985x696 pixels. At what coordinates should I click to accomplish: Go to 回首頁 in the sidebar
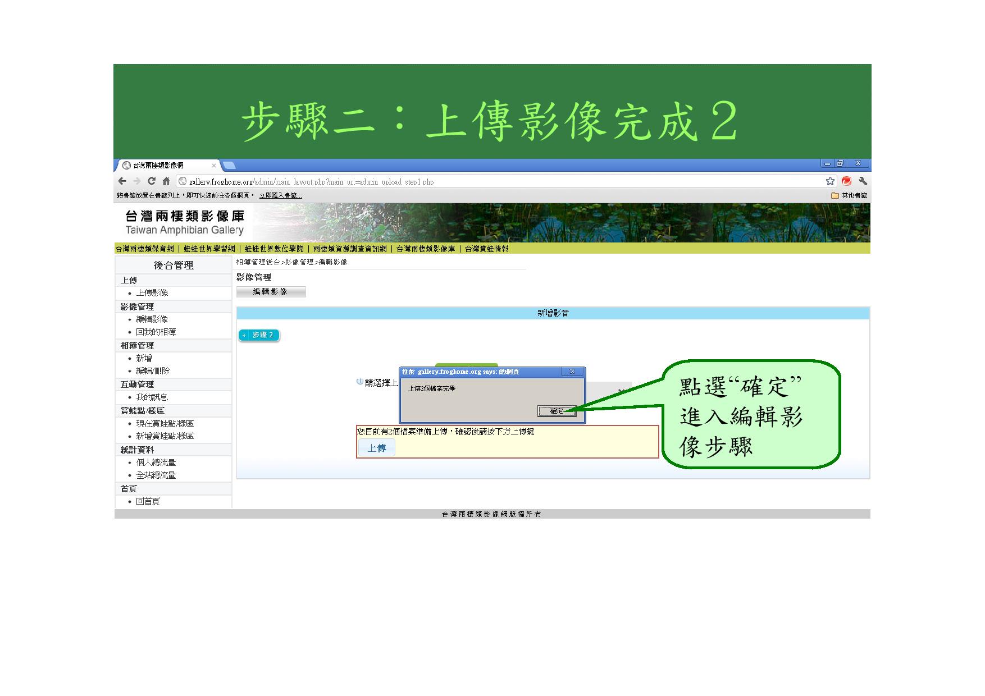click(x=148, y=501)
